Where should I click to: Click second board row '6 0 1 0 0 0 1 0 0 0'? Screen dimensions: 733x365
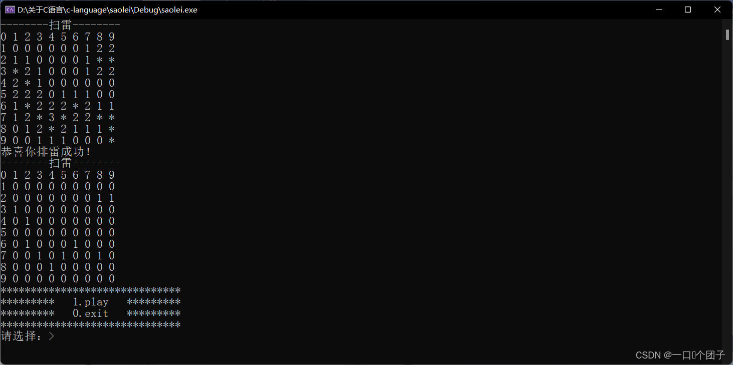[58, 244]
